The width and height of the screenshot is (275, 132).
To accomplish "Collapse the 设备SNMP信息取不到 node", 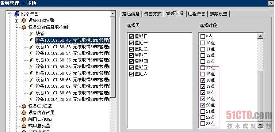I will 17,27.
